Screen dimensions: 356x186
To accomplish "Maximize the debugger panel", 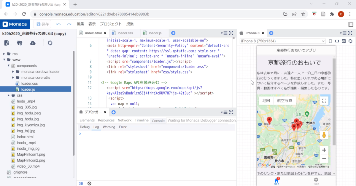I will (x=231, y=112).
